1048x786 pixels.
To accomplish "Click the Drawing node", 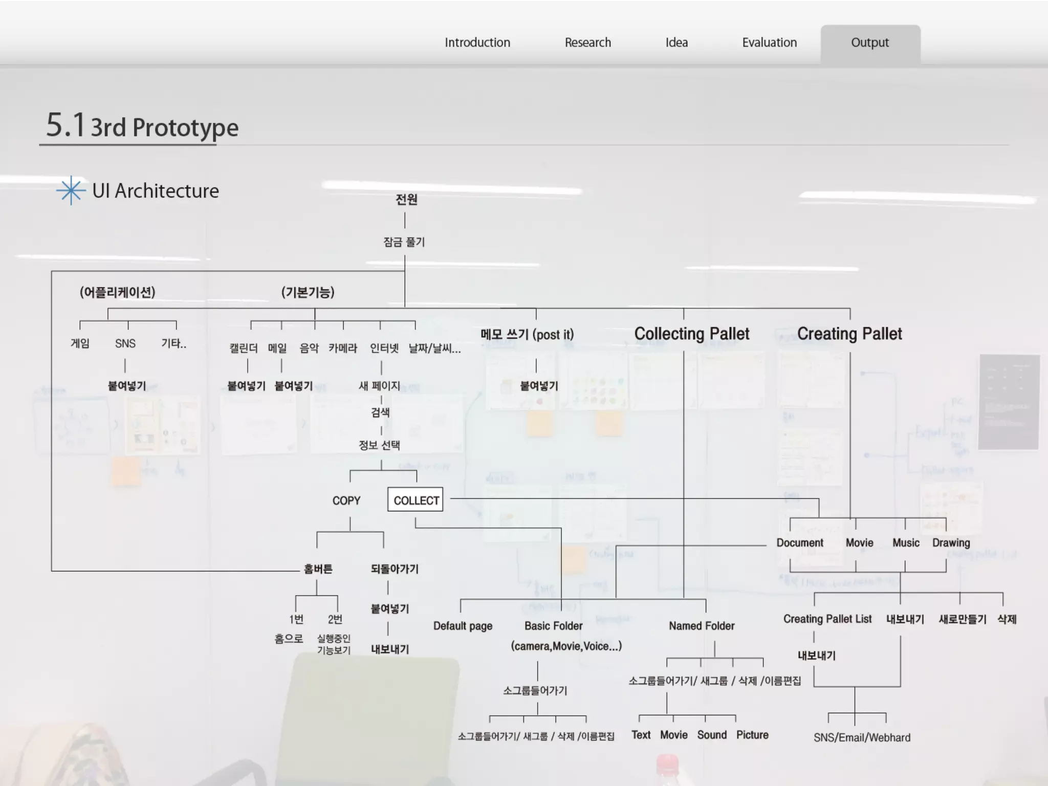I will (951, 542).
